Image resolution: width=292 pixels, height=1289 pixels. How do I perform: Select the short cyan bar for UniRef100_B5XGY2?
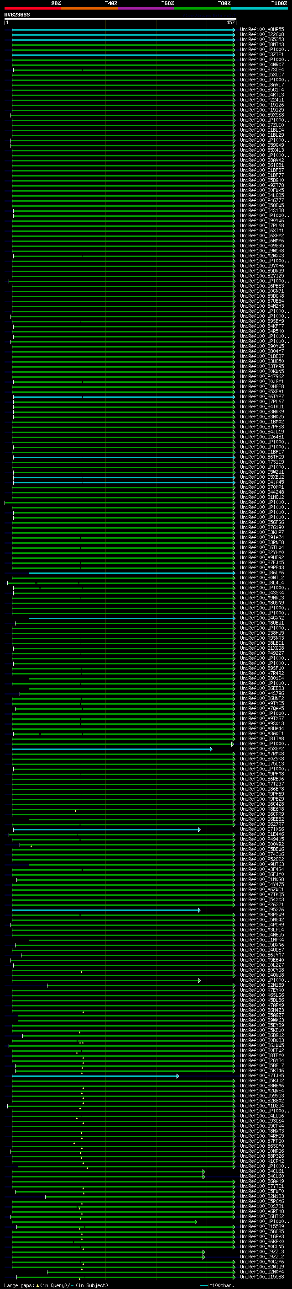112,749
